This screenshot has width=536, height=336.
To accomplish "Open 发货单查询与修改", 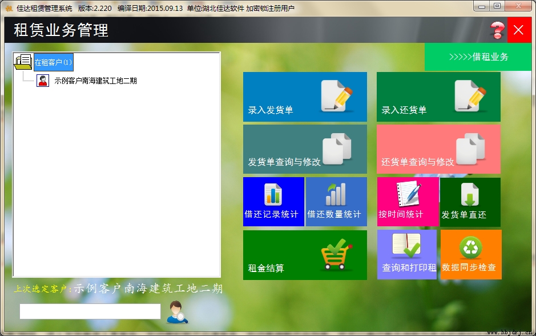I will coord(305,149).
